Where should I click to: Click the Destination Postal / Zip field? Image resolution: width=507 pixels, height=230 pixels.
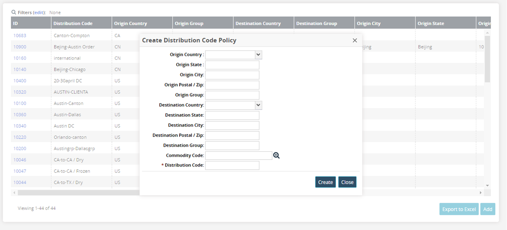click(x=232, y=136)
